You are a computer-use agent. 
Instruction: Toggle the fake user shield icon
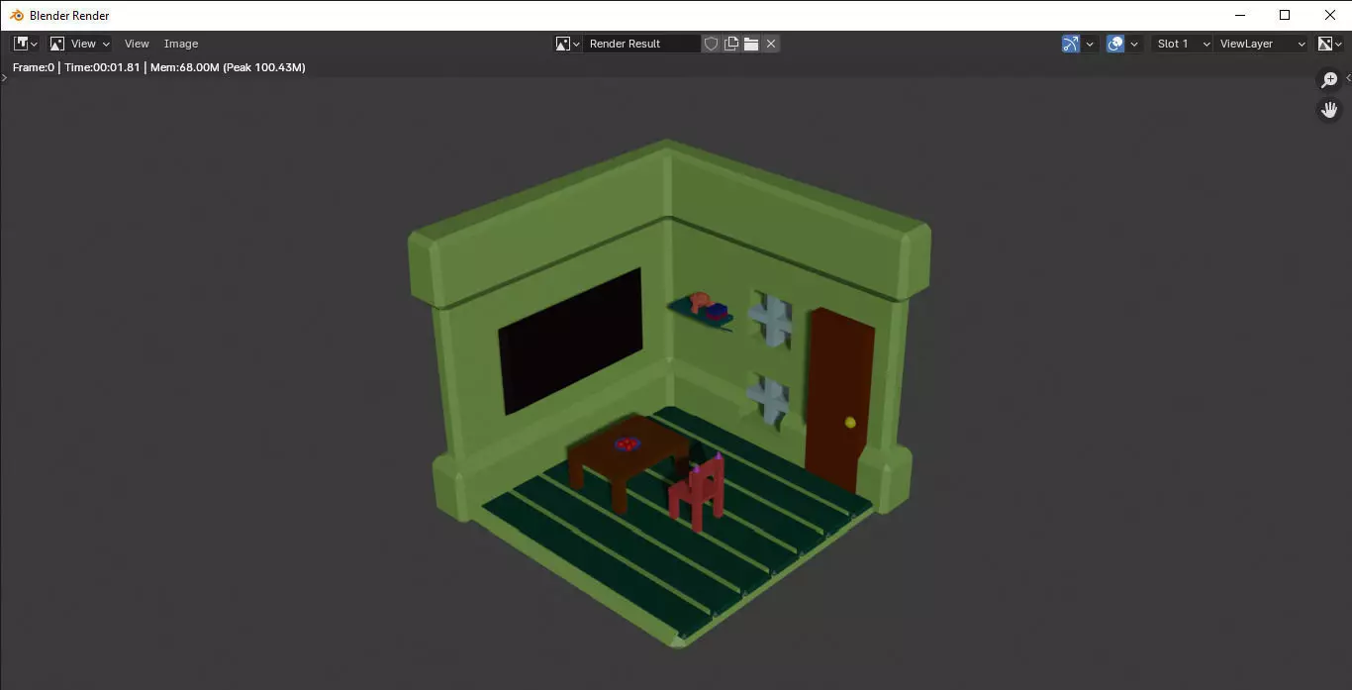pos(711,44)
